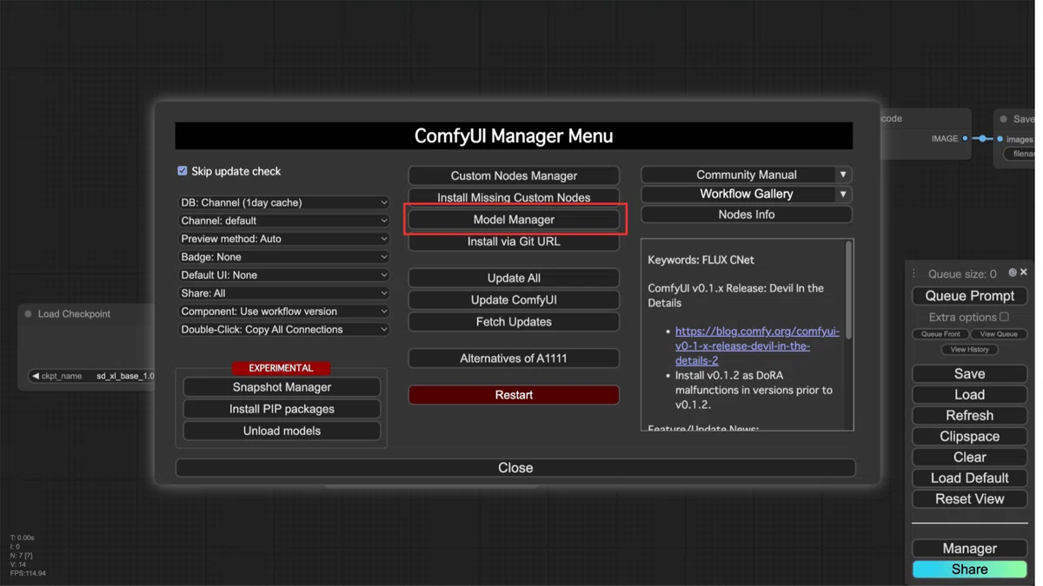Click the Load Checkpoint node title
This screenshot has width=1043, height=586.
coord(74,314)
